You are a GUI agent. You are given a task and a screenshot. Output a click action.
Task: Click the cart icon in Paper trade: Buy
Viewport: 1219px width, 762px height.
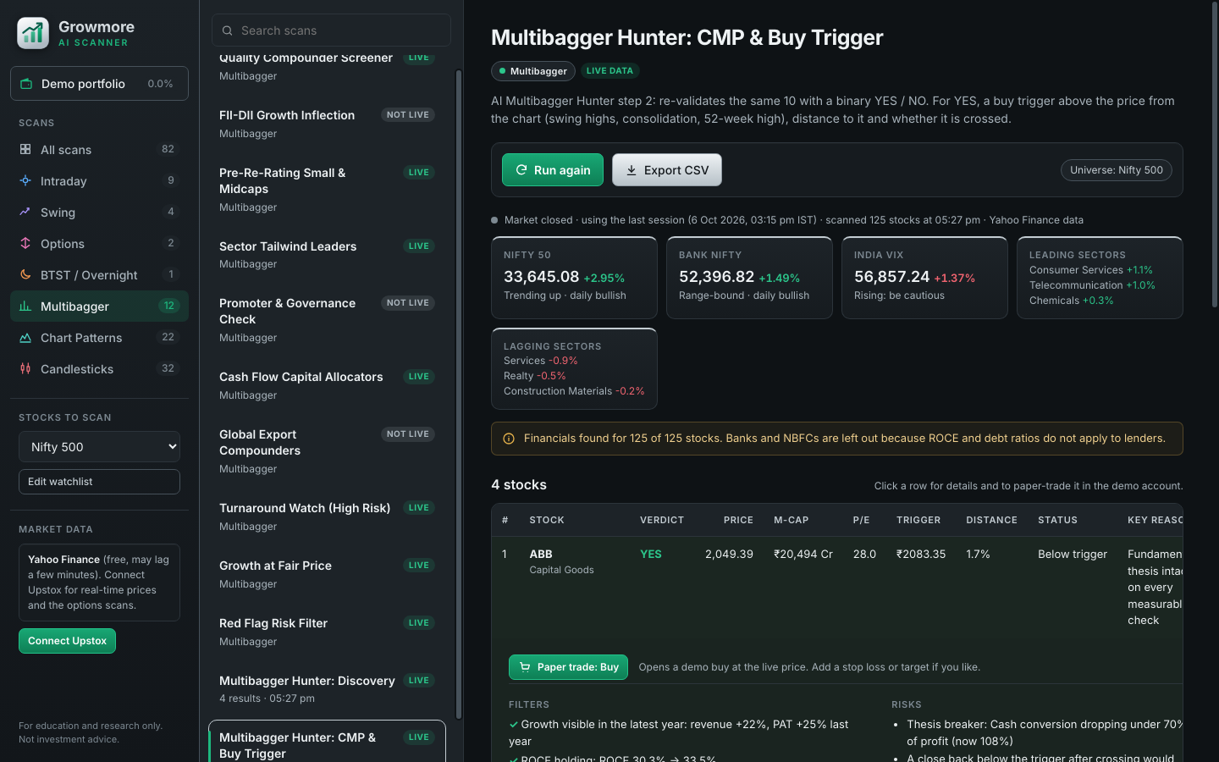click(x=525, y=667)
